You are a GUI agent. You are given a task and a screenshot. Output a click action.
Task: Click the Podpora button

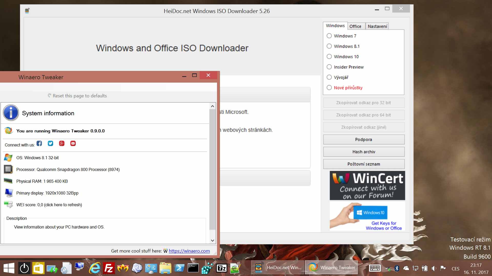[364, 140]
